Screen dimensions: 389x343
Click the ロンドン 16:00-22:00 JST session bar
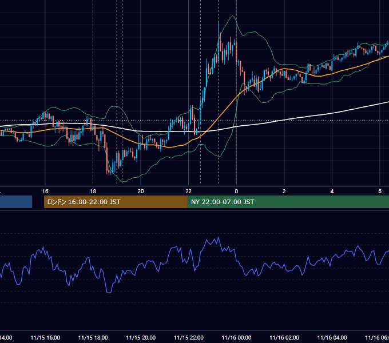coord(116,202)
